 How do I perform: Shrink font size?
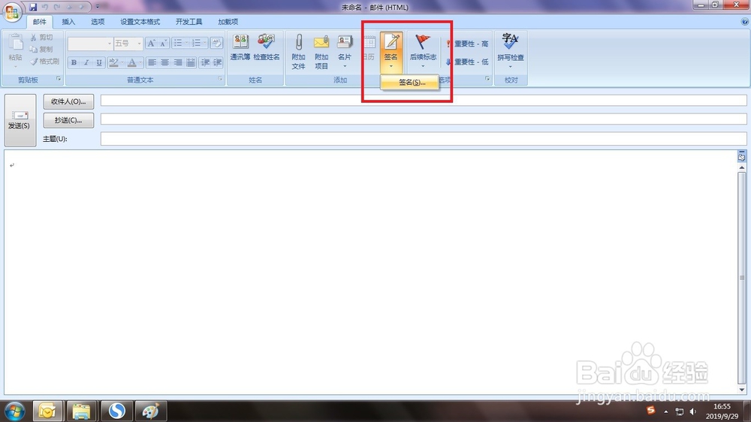pyautogui.click(x=163, y=44)
